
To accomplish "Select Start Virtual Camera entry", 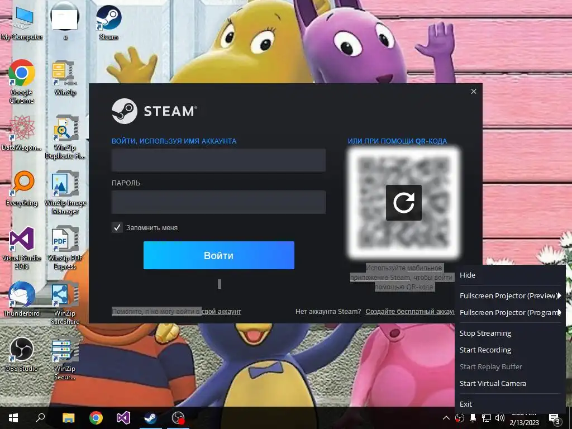I will pyautogui.click(x=510, y=383).
